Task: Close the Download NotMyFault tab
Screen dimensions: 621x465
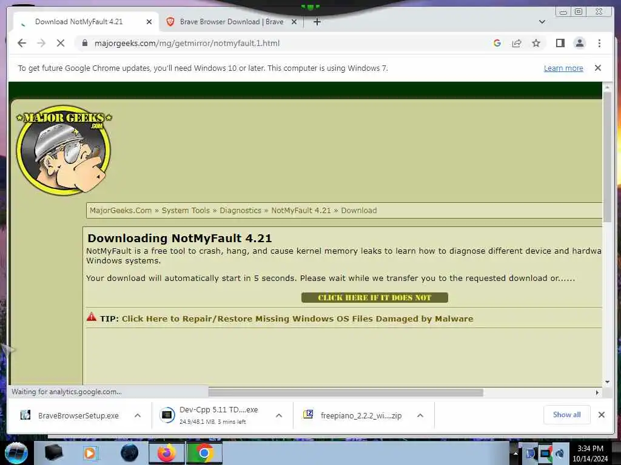Action: (149, 22)
